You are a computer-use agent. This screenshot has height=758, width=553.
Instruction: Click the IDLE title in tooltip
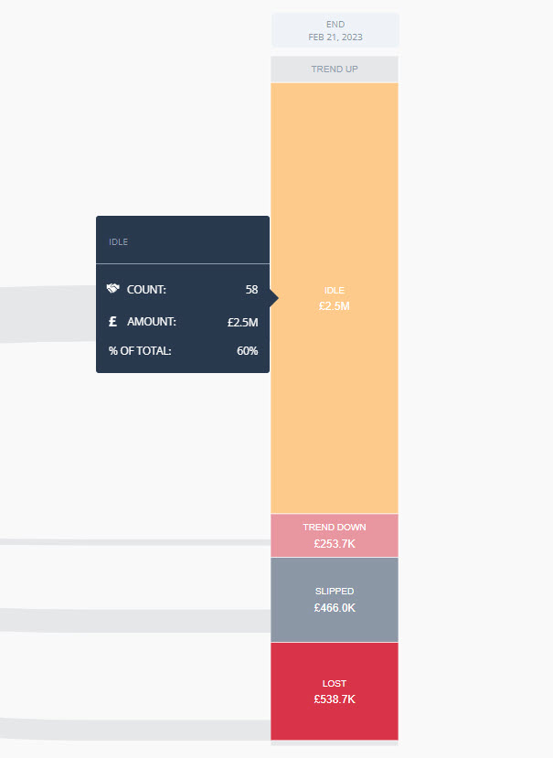pyautogui.click(x=119, y=241)
